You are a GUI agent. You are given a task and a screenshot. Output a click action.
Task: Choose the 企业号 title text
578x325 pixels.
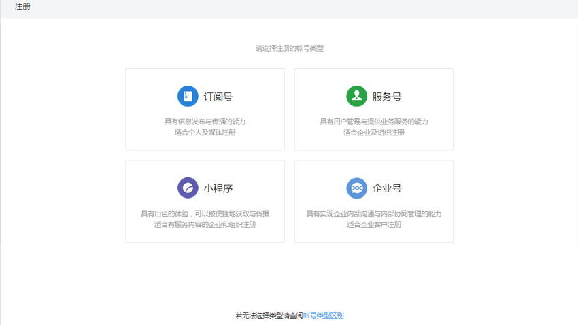click(387, 188)
